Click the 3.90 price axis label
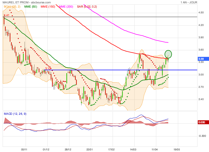The image size is (209, 152). (x=201, y=37)
